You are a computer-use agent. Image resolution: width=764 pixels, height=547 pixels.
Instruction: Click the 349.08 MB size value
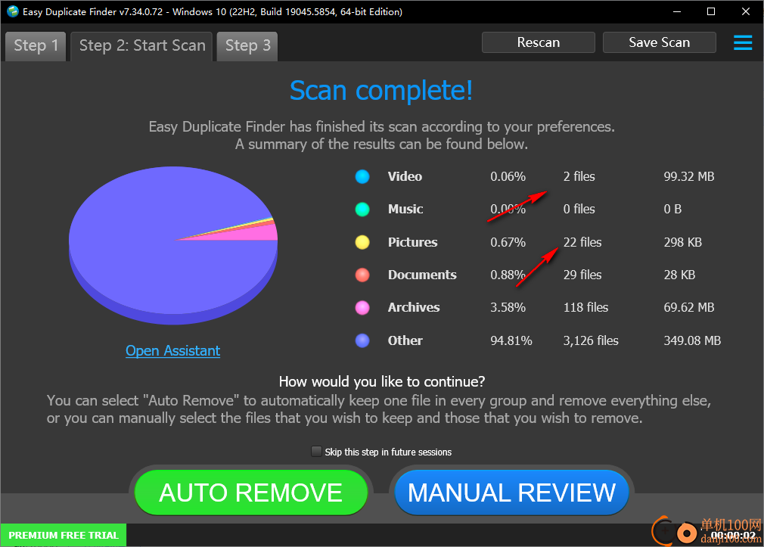point(692,340)
